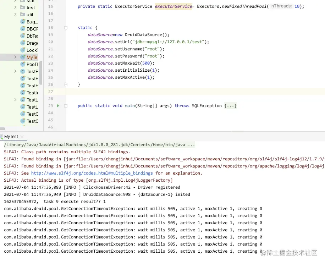Select the test folder icon
Viewport: 325px width, 264px height.
coord(23,7)
